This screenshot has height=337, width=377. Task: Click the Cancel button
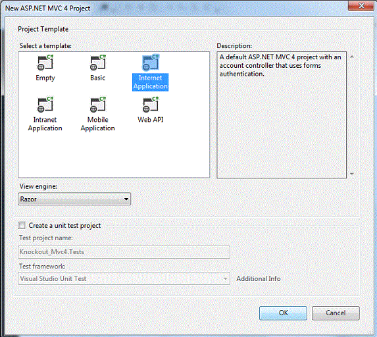click(336, 313)
